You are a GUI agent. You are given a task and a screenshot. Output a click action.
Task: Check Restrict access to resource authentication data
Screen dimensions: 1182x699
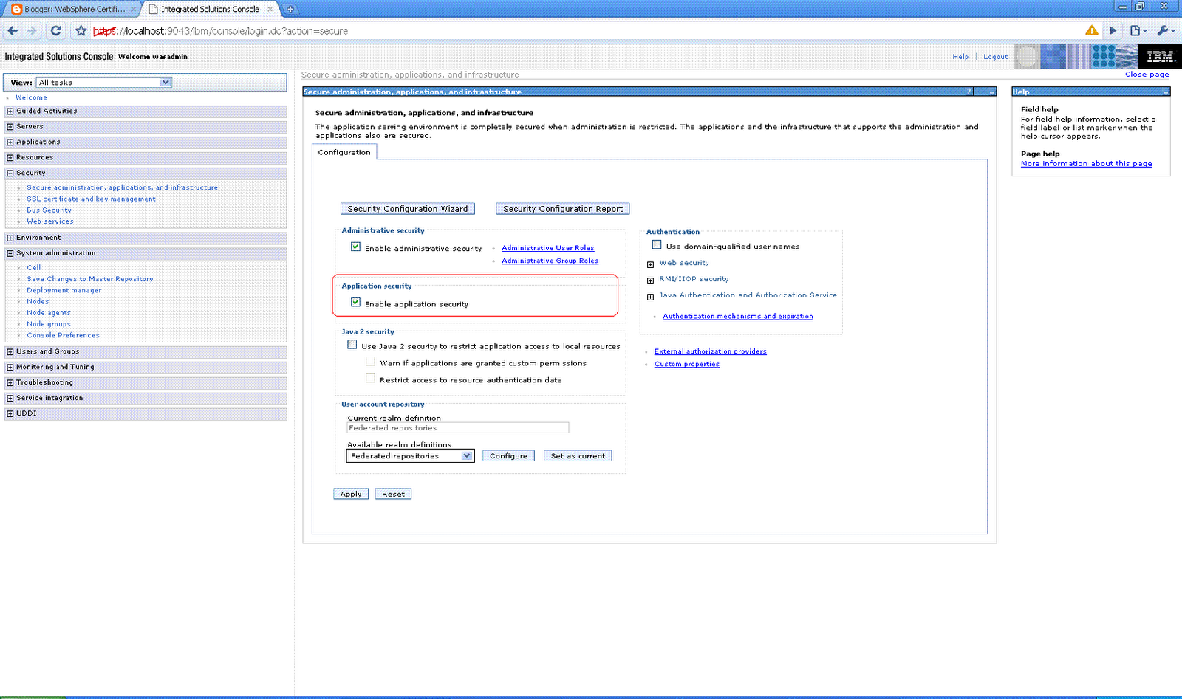point(371,379)
